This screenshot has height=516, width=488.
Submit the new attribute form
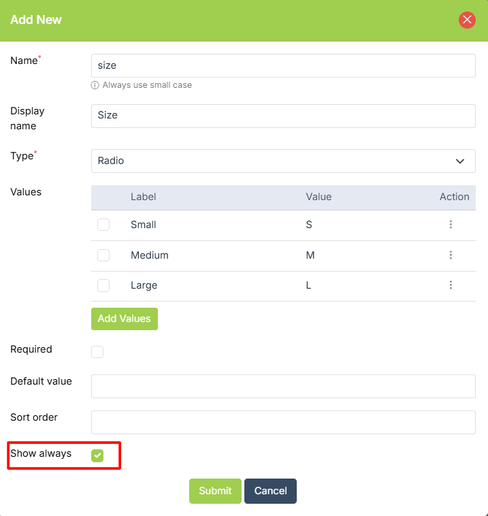coord(215,491)
